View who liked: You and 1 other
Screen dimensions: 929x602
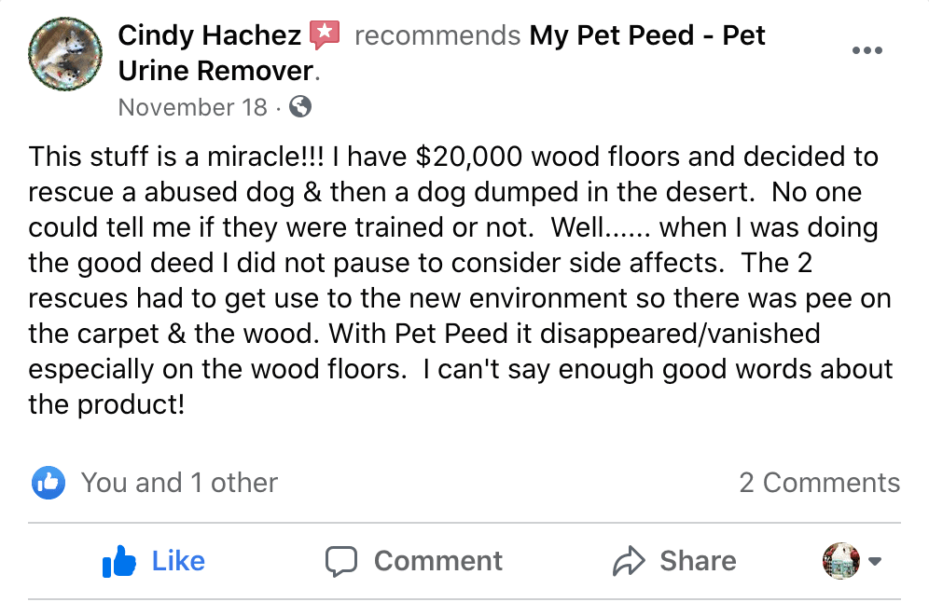(179, 483)
